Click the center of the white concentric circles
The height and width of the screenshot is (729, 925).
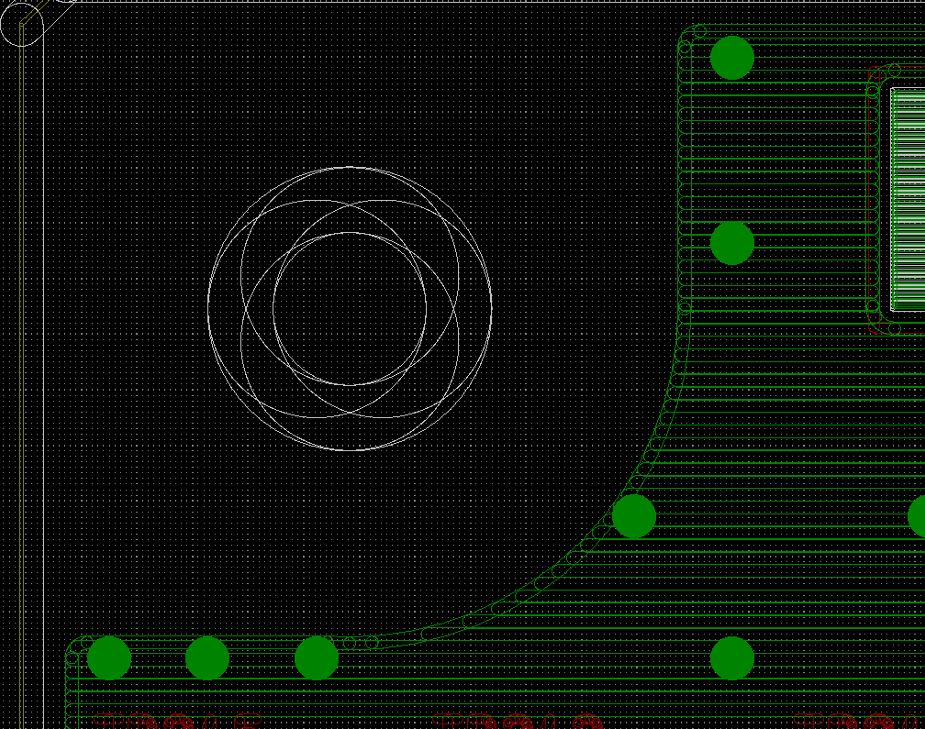tap(350, 309)
